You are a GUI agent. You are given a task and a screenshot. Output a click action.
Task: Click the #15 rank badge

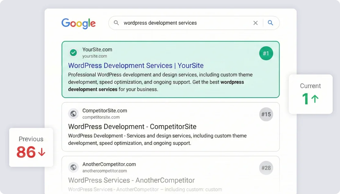tap(266, 114)
